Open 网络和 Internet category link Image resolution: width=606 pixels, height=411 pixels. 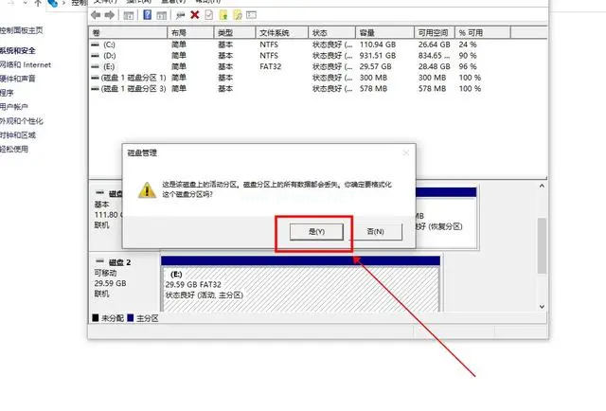(x=27, y=64)
